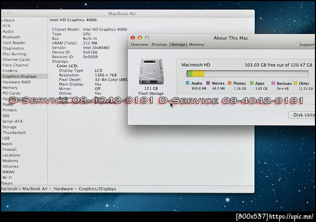
Task: Minimize the About This Mac window
Action: (x=140, y=38)
